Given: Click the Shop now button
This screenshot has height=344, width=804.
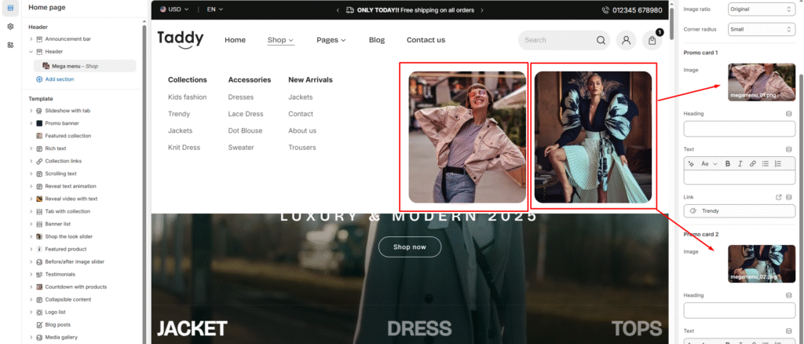Looking at the screenshot, I should click(409, 247).
